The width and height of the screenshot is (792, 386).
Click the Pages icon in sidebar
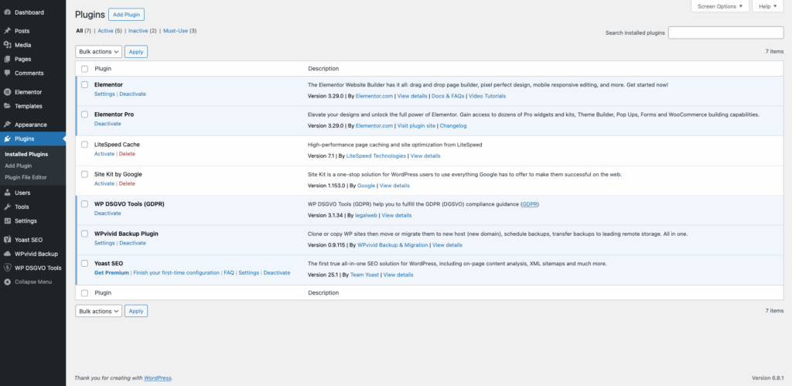point(8,59)
